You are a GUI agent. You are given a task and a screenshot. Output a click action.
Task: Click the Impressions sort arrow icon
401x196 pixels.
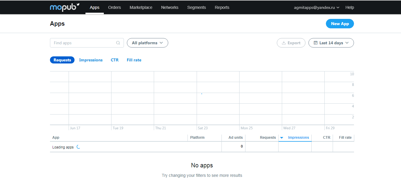282,138
